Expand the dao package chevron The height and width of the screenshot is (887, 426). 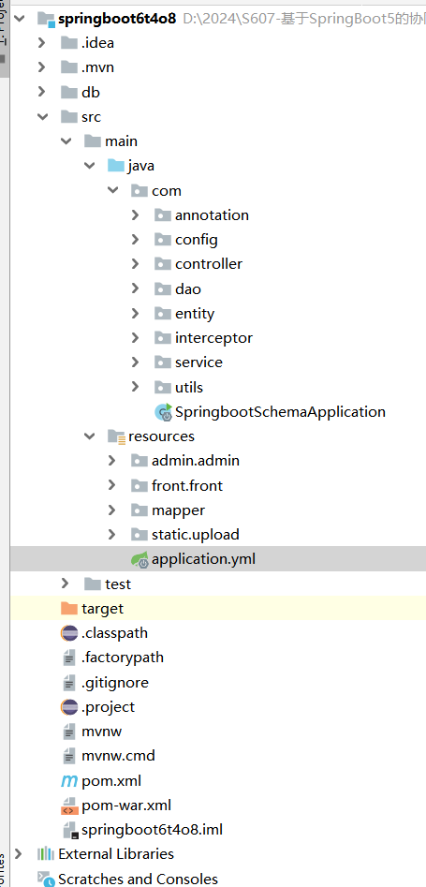[x=135, y=288]
